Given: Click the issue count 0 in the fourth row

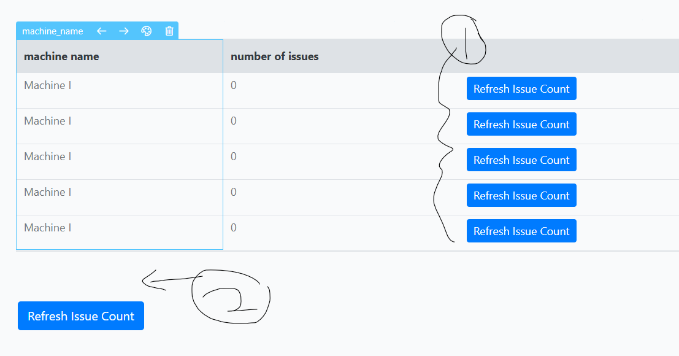Looking at the screenshot, I should pos(234,192).
